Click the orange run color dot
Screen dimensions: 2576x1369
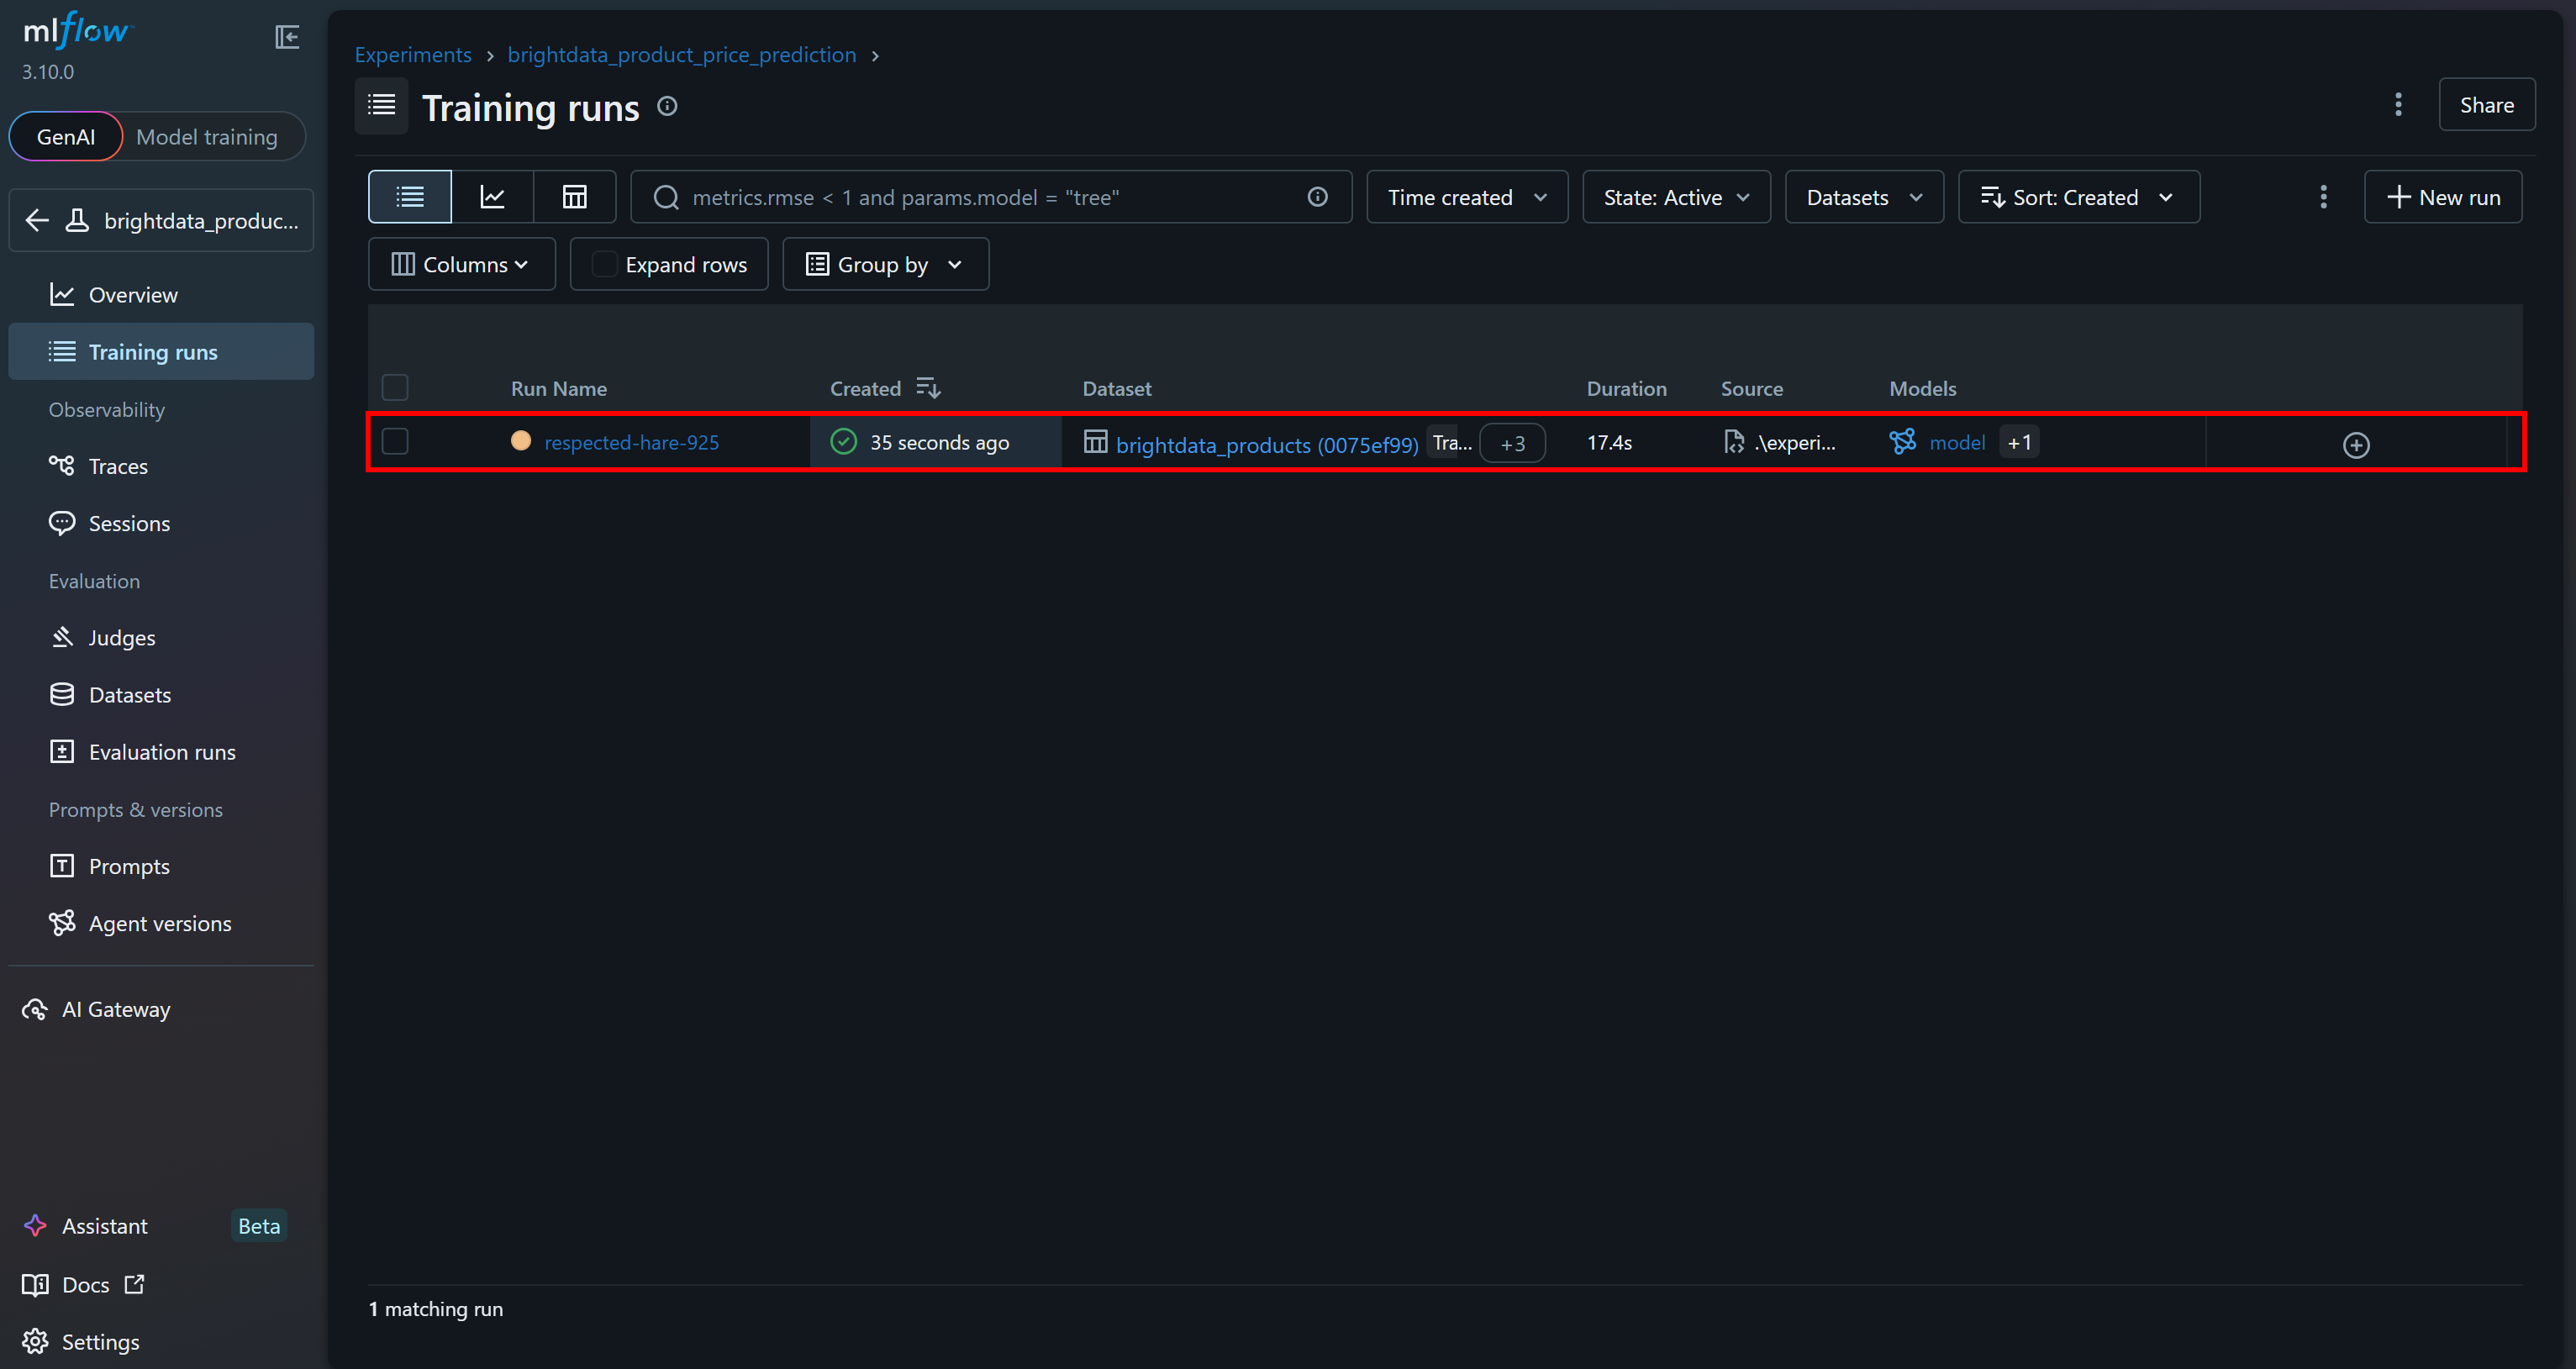(520, 441)
